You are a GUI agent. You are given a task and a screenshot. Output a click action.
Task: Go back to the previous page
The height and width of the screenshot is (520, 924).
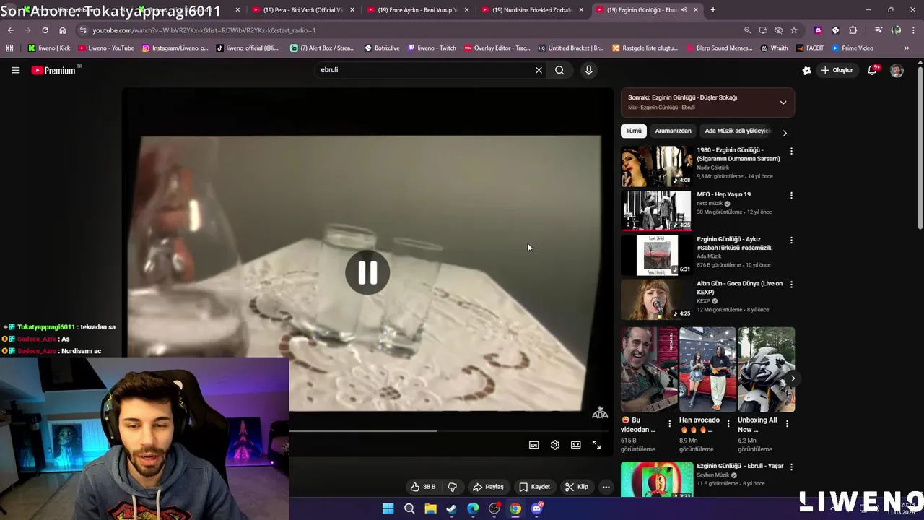click(10, 30)
